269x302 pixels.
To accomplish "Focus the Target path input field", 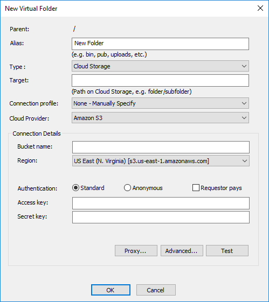I will pyautogui.click(x=160, y=81).
